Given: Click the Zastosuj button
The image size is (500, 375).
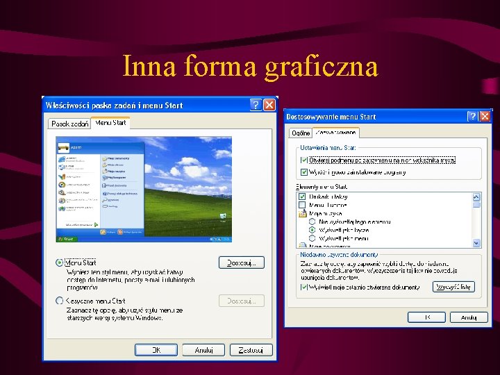Looking at the screenshot, I should (251, 350).
